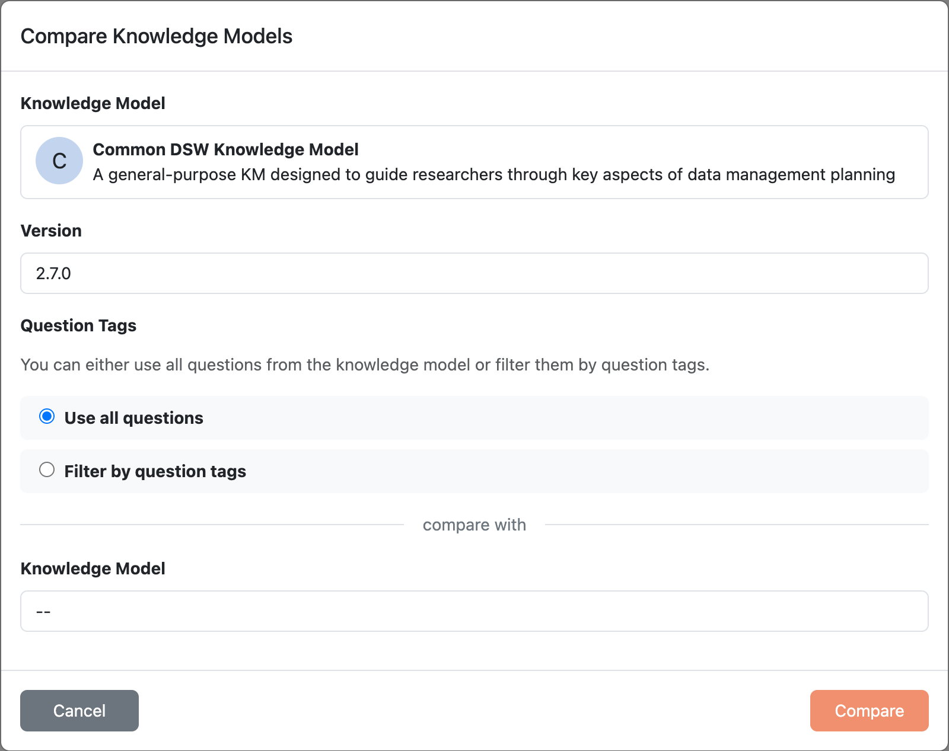This screenshot has width=949, height=751.
Task: Click the "Compare Knowledge Models" dialog title
Action: pos(157,36)
